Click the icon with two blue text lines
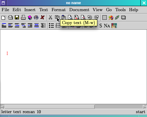 point(17,26)
